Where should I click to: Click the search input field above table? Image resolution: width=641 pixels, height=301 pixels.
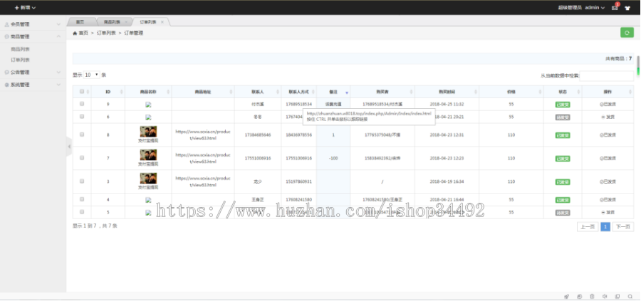coord(606,75)
